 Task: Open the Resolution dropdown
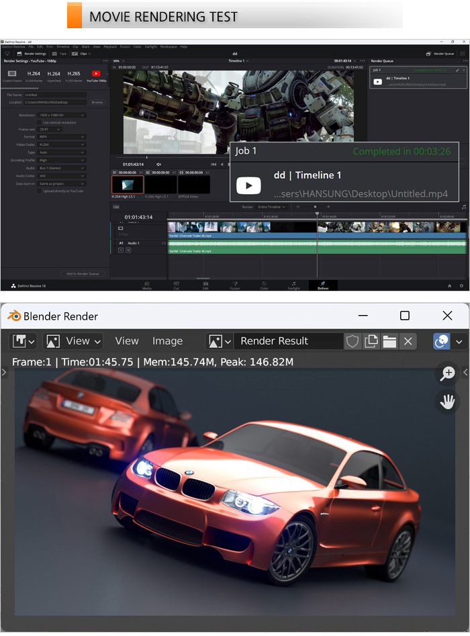click(x=62, y=116)
